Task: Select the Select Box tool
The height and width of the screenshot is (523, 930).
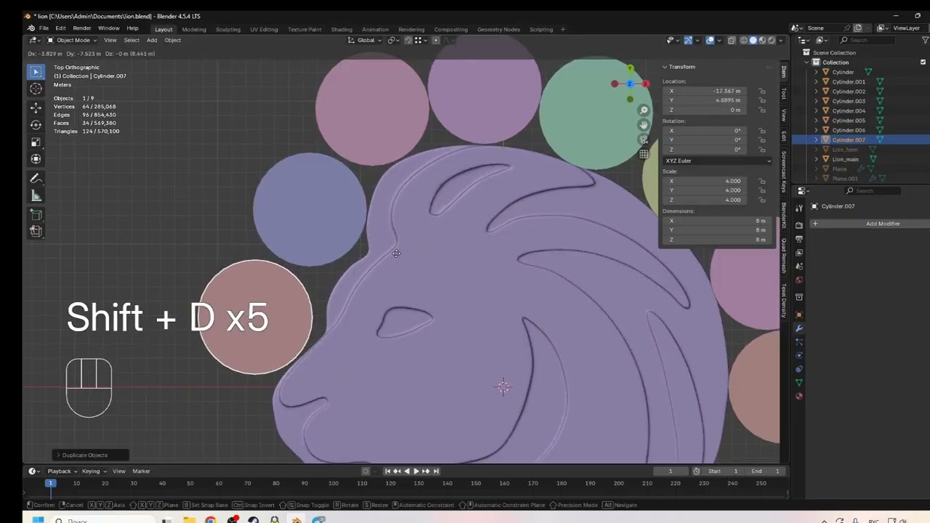Action: point(36,71)
